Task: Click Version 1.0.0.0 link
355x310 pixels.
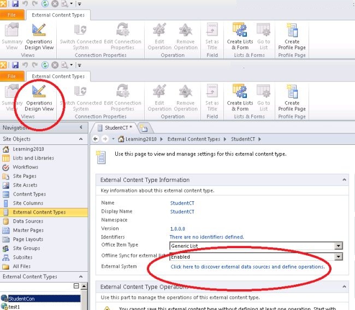Action: (177, 229)
